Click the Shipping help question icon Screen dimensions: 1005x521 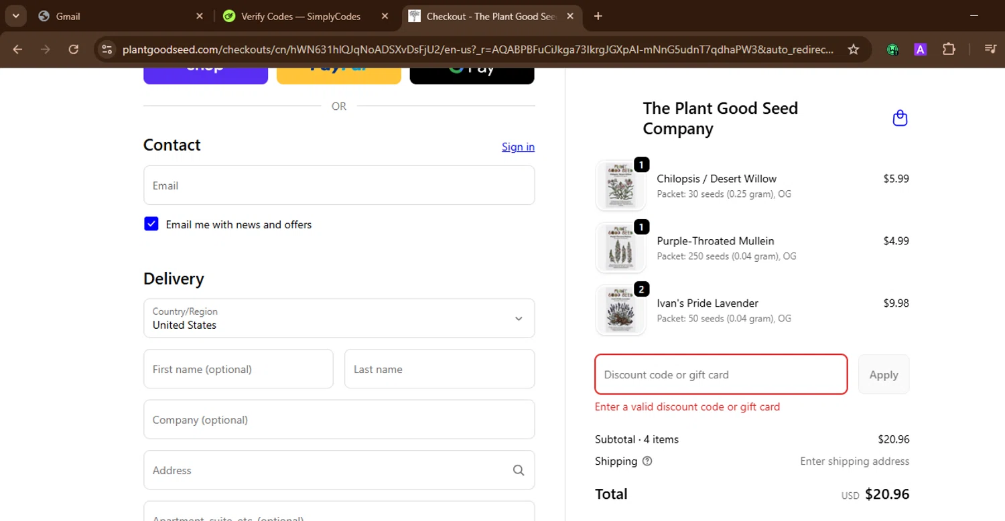[x=647, y=461]
